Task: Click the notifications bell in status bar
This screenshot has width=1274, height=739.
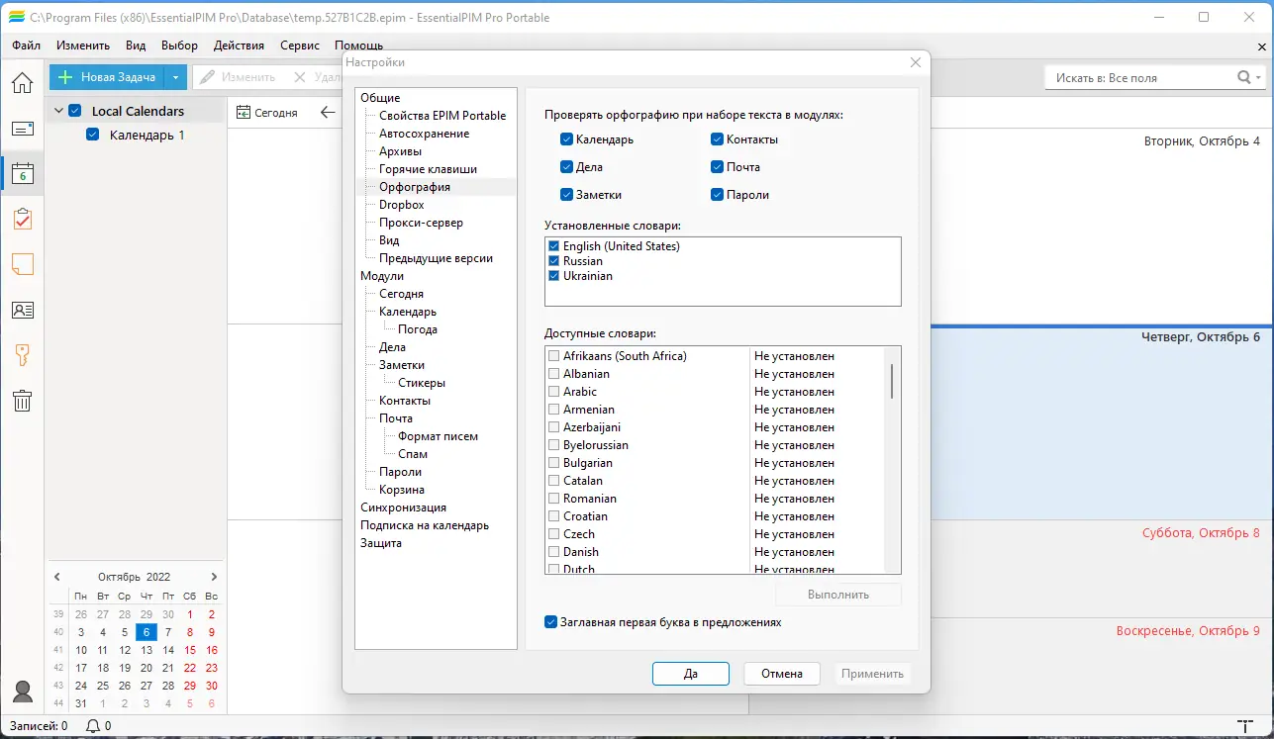Action: [93, 726]
